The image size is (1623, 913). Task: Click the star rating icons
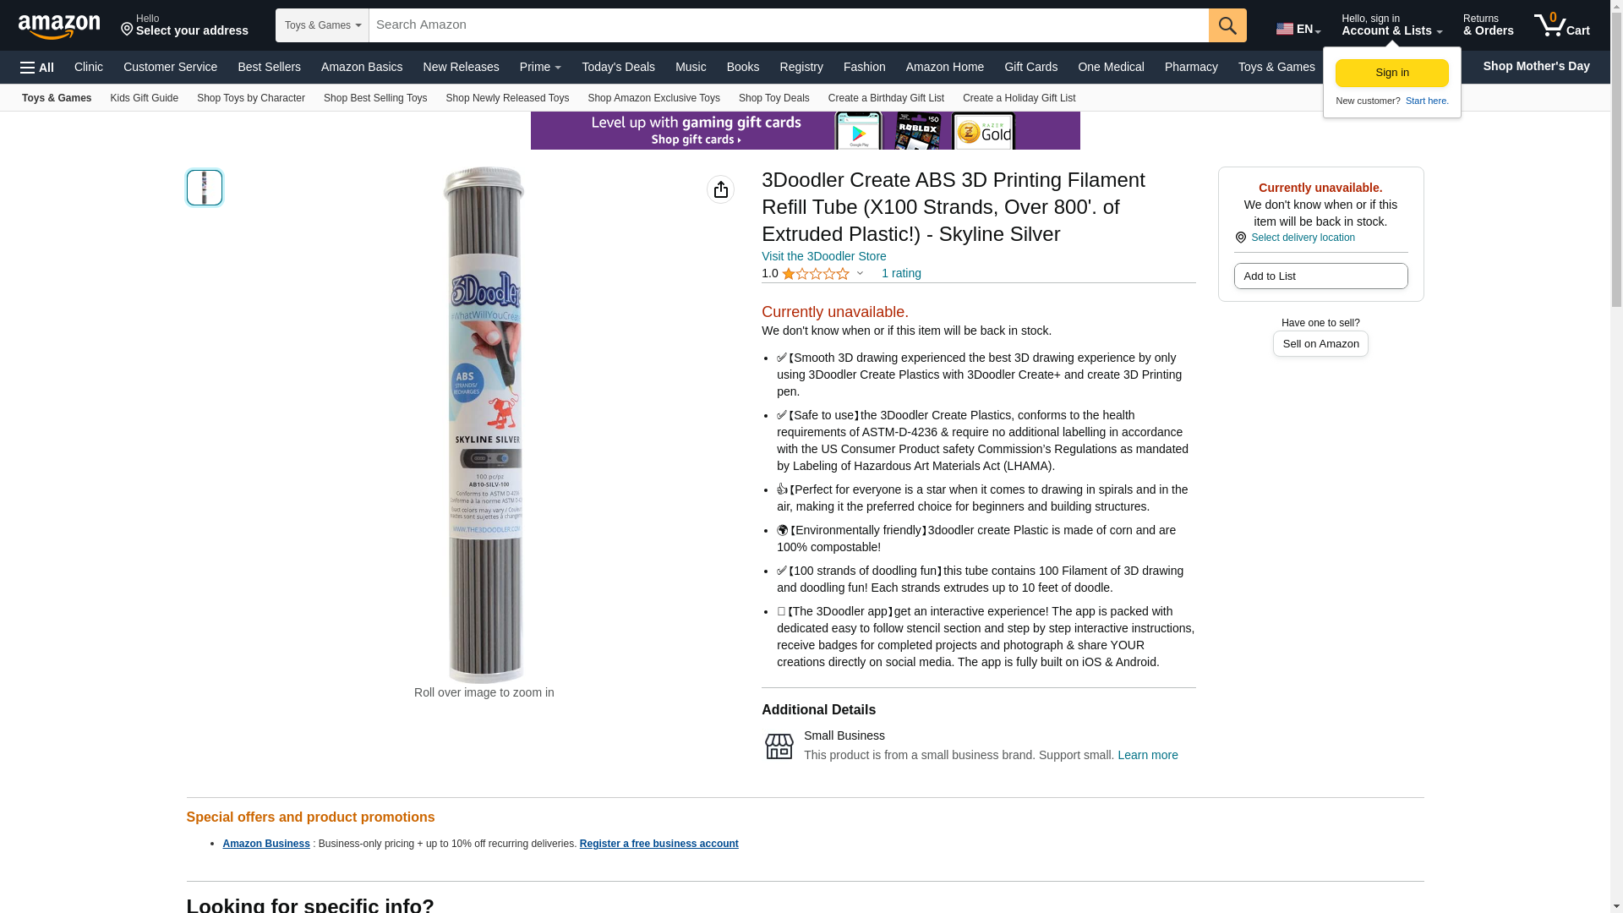pyautogui.click(x=816, y=274)
